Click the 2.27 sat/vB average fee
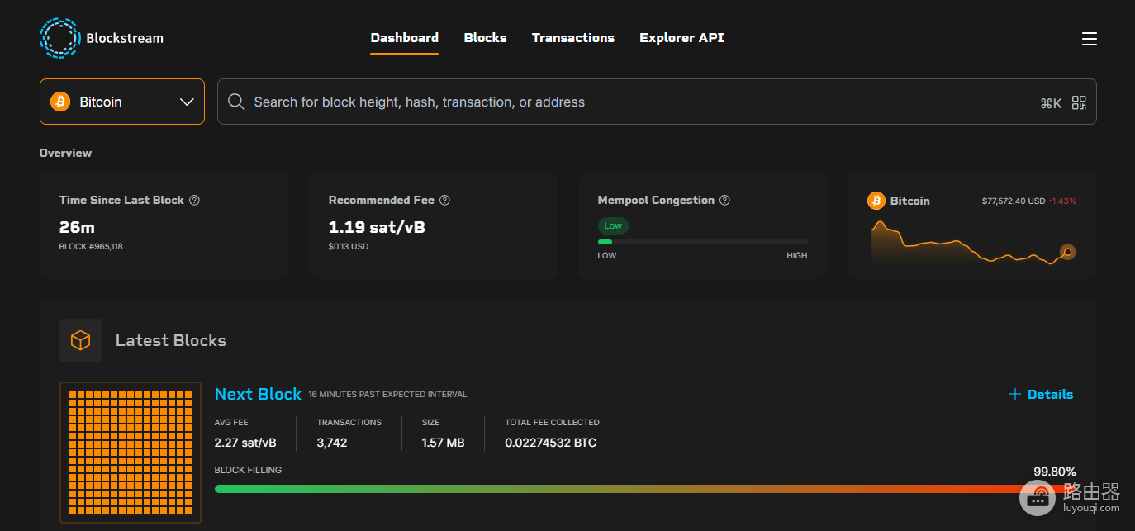Screen dimensions: 1135x531 click(245, 443)
